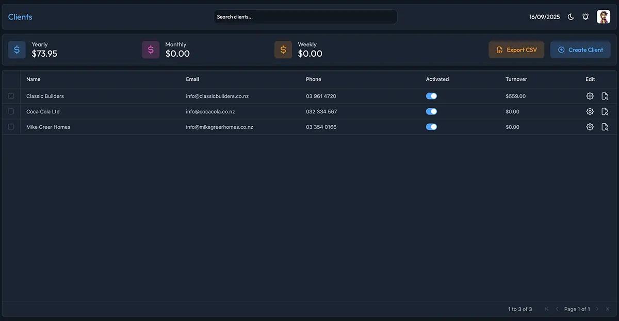Click the Create Client button
Viewport: 619px width, 321px height.
click(580, 50)
